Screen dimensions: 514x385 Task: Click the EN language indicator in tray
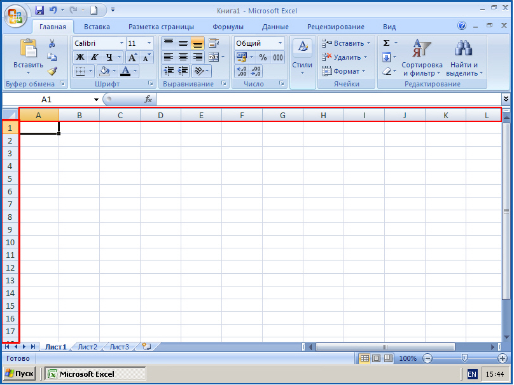pos(473,374)
